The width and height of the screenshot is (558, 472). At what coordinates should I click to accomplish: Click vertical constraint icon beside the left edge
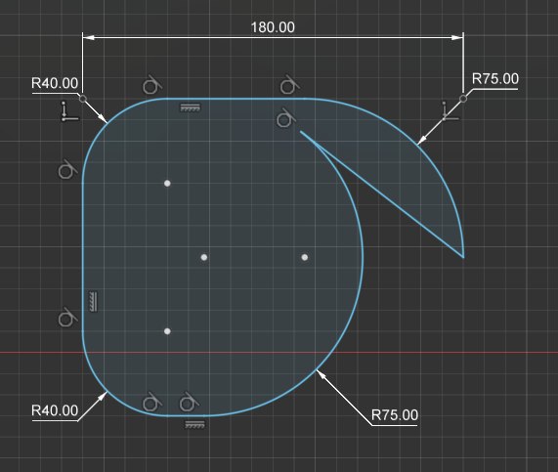(93, 302)
